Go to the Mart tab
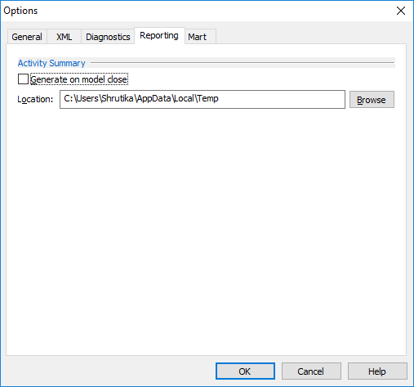The width and height of the screenshot is (414, 387). [x=198, y=37]
